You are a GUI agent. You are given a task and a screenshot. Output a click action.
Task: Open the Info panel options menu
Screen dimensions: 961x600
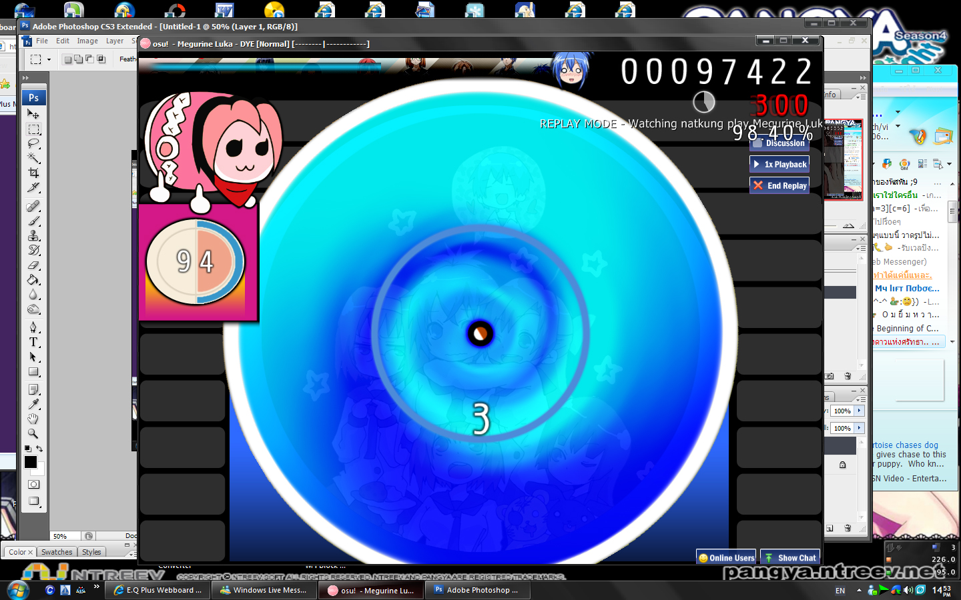[x=861, y=97]
